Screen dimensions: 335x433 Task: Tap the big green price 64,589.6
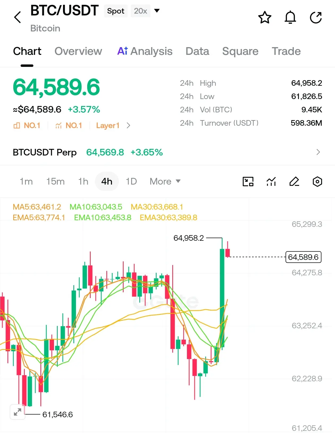click(56, 87)
